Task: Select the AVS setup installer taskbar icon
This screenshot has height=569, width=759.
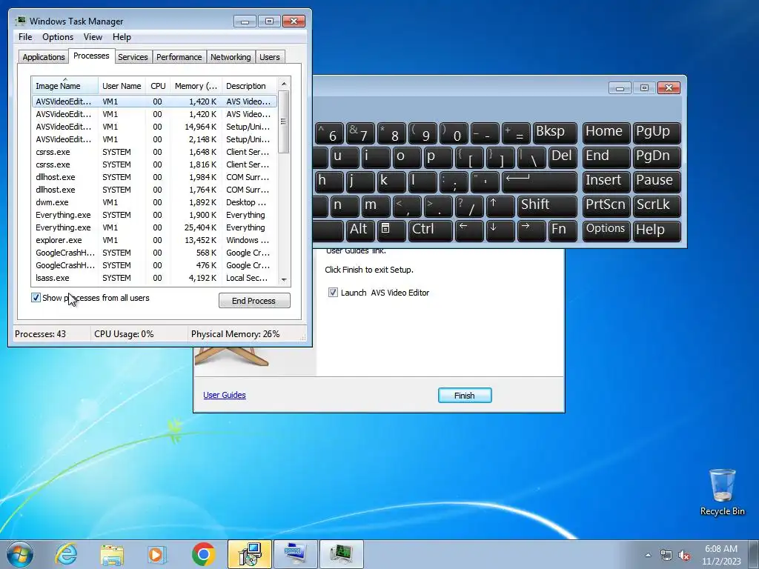Action: pyautogui.click(x=250, y=554)
